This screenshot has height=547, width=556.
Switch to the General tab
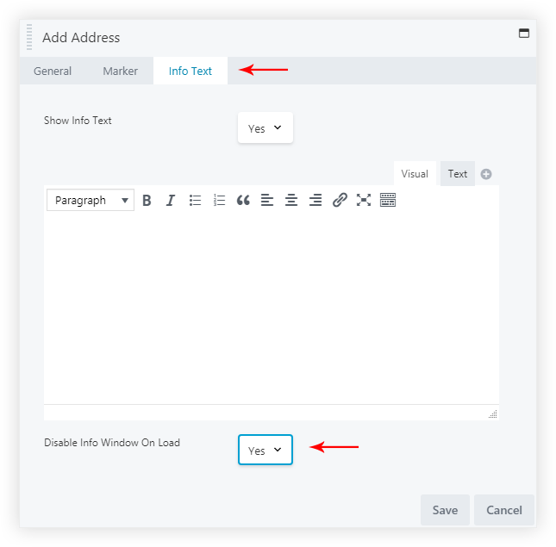click(53, 71)
